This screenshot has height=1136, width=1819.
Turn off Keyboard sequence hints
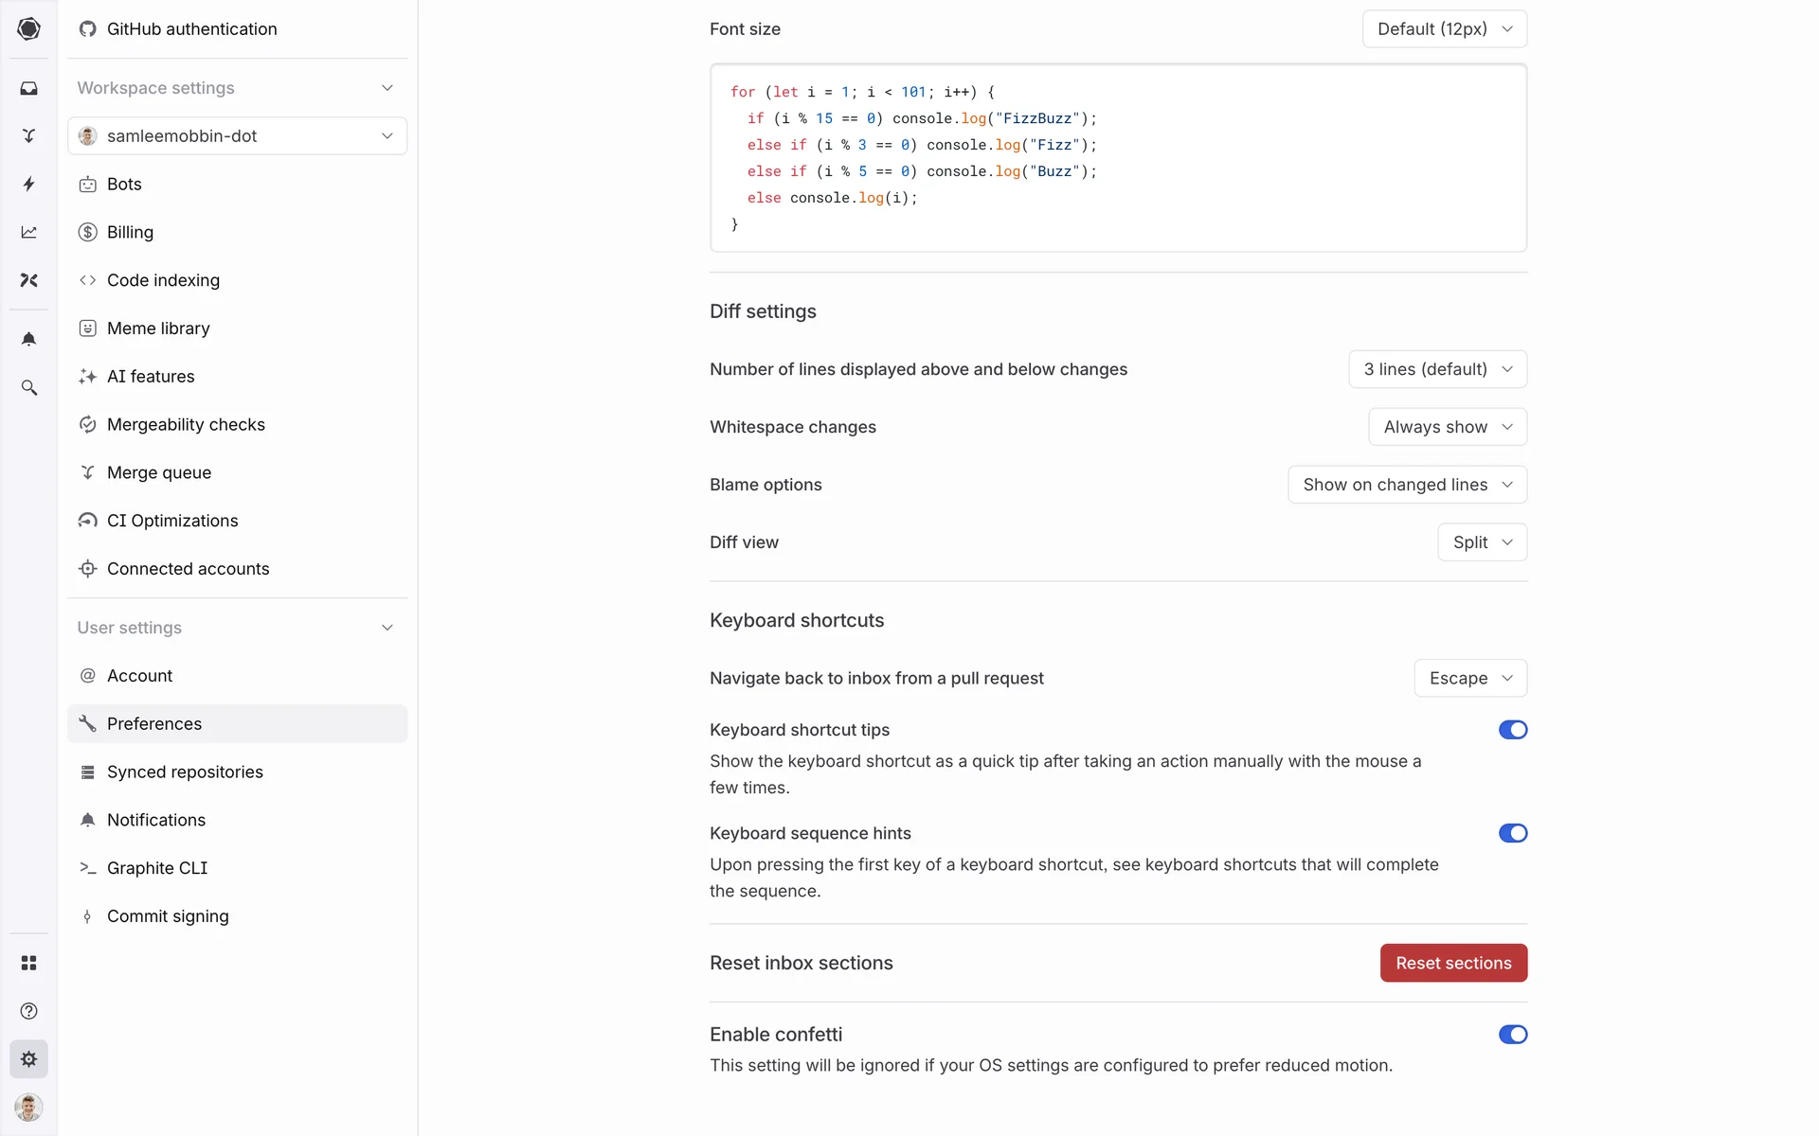click(1512, 833)
